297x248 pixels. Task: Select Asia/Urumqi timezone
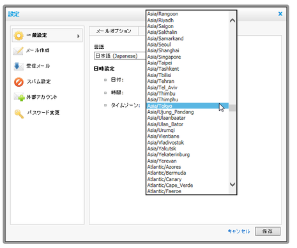pos(187,130)
